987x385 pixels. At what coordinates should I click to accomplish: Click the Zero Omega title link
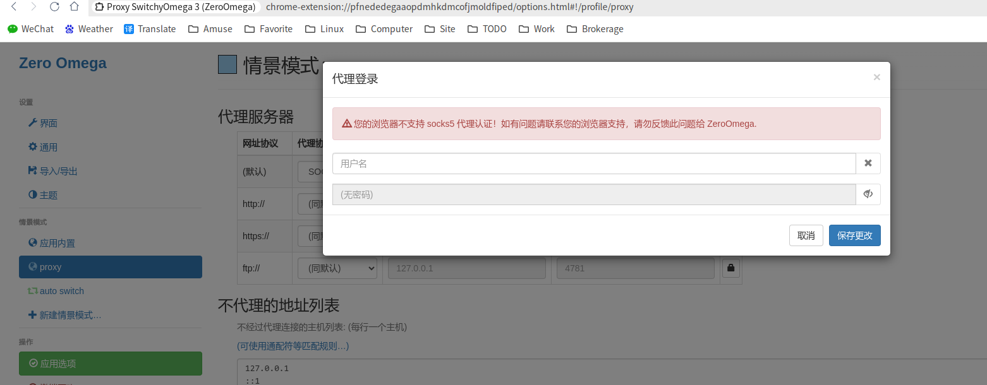[63, 63]
